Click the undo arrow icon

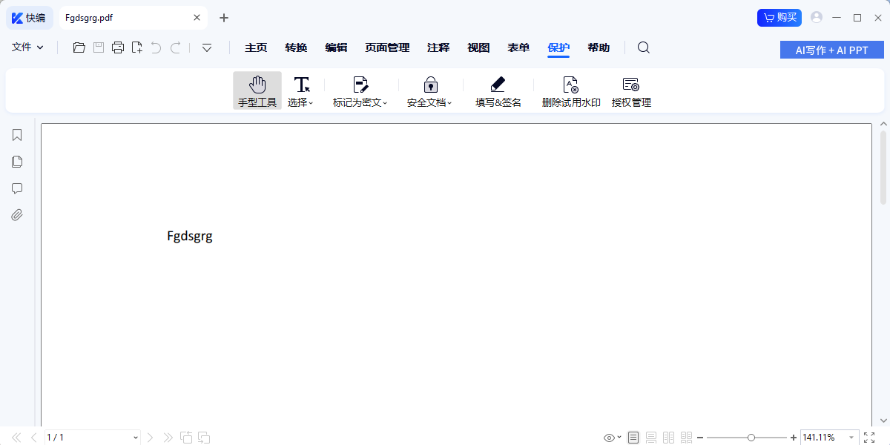(156, 47)
